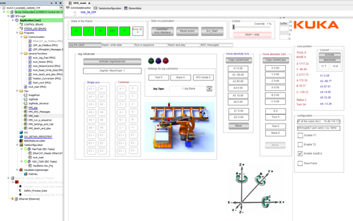This screenshot has width=353, height=221.
Task: Collapse the Taskkonfiguration node
Action: (17, 145)
